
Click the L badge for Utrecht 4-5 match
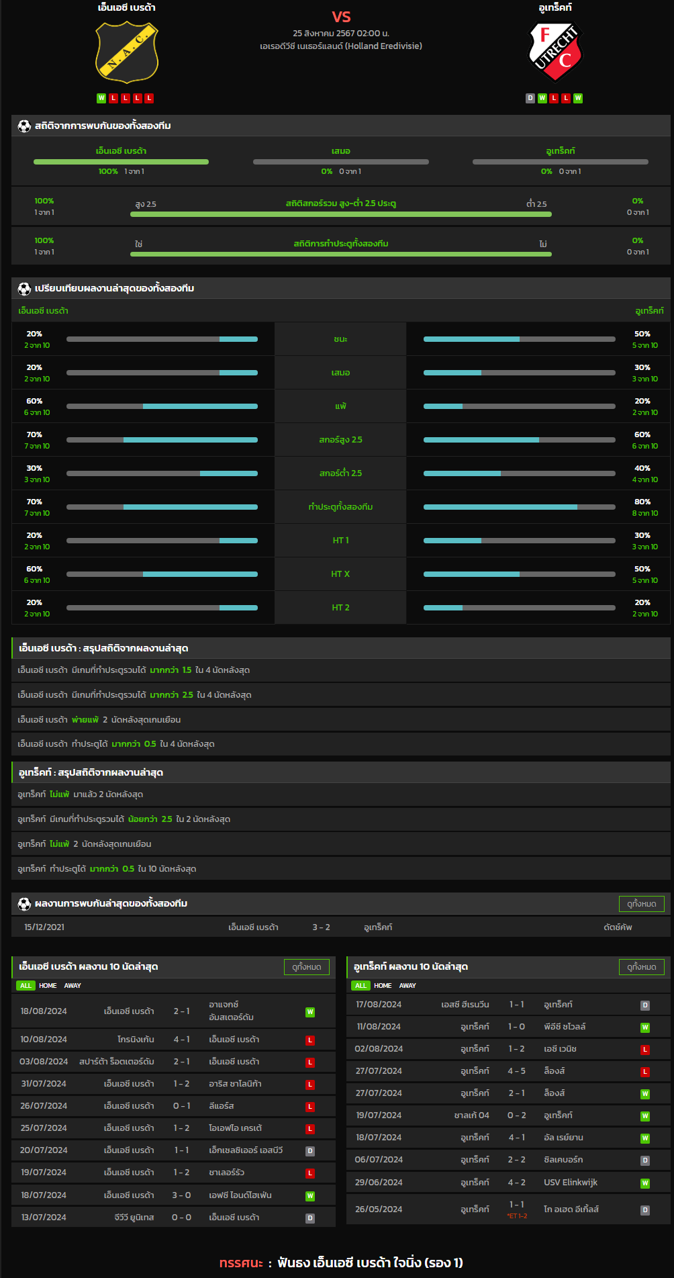click(x=645, y=1072)
